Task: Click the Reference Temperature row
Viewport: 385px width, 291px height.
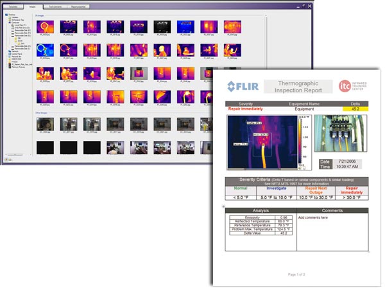Action: coord(261,225)
